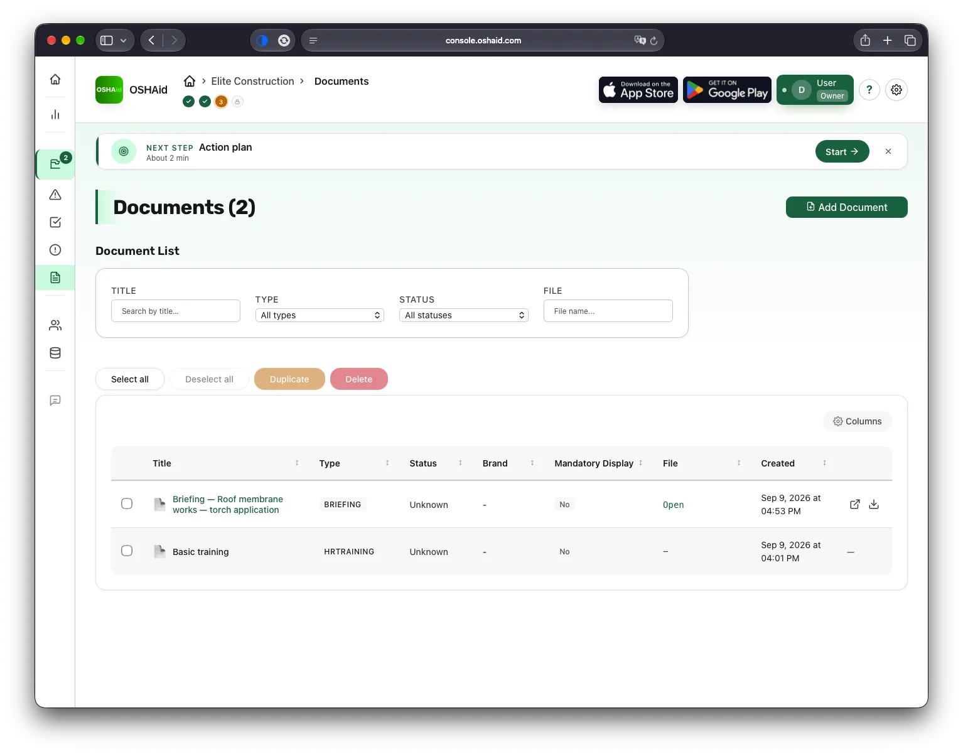Open the statistics bar chart sidebar icon
The height and width of the screenshot is (754, 963).
point(55,114)
